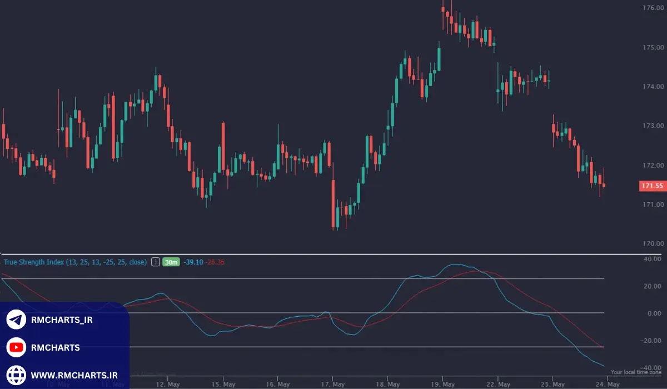The image size is (667, 389).
Task: Click the blue -39.10 TSI value
Action: [193, 262]
